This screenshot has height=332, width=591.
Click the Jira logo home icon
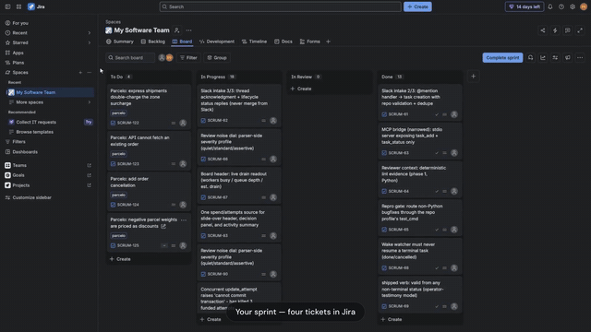(31, 6)
